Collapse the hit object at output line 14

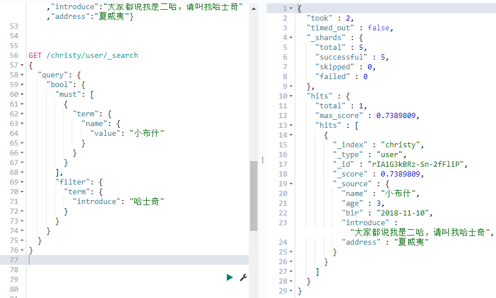tap(291, 135)
